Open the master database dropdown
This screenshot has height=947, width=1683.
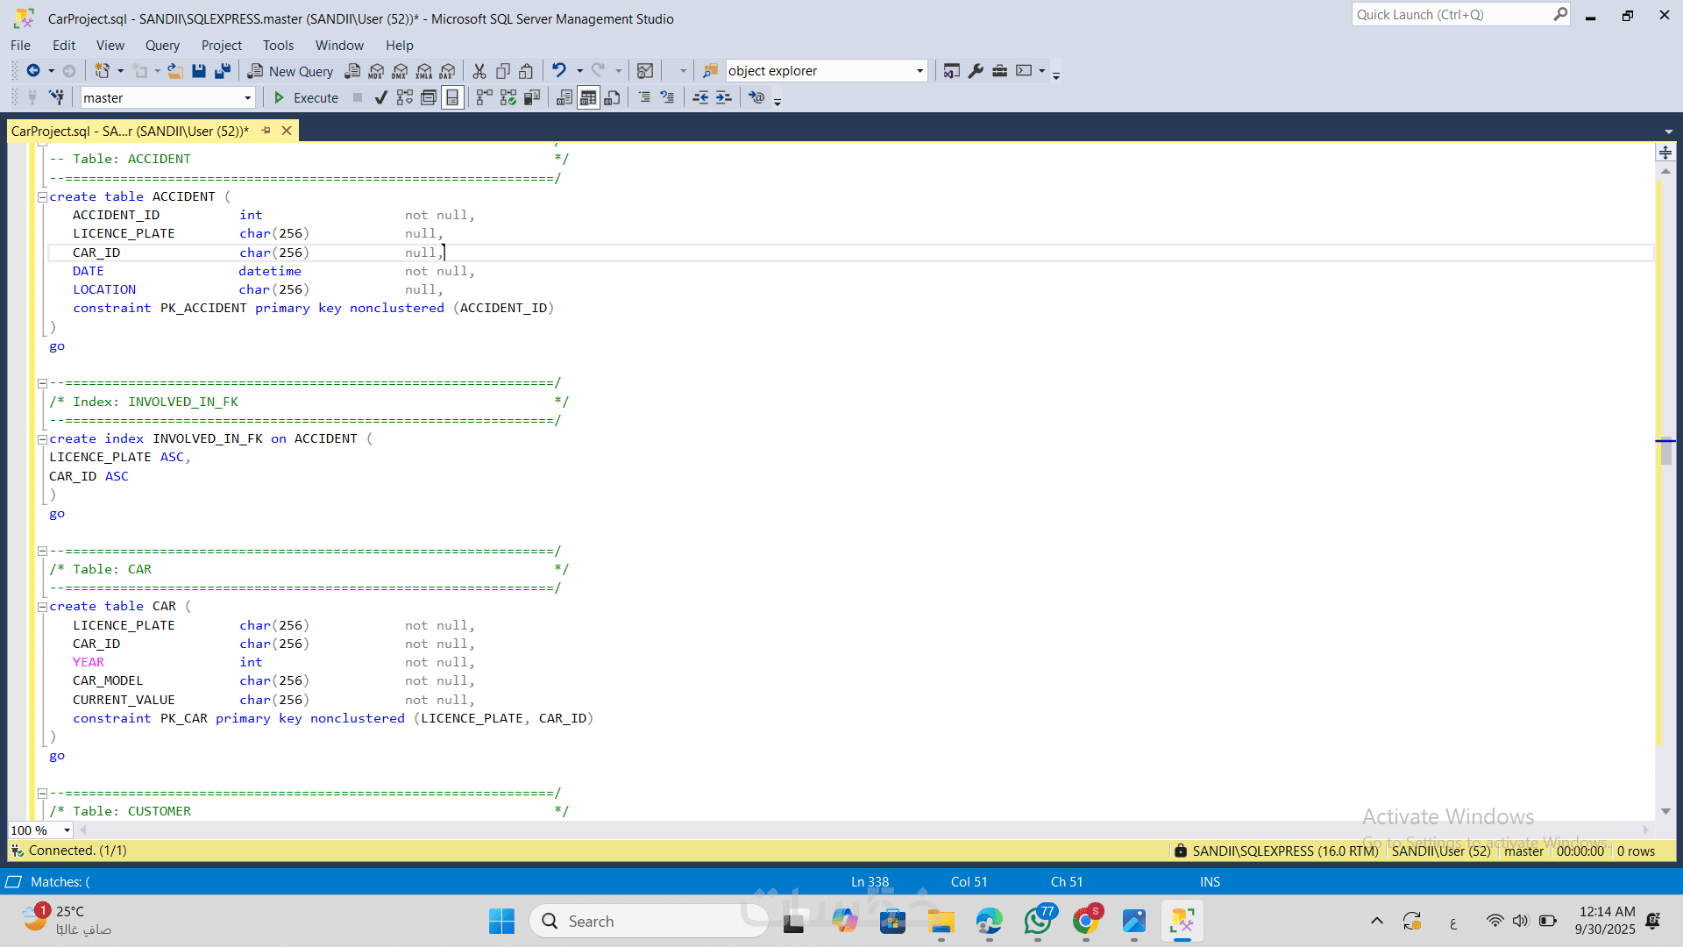pyautogui.click(x=247, y=98)
